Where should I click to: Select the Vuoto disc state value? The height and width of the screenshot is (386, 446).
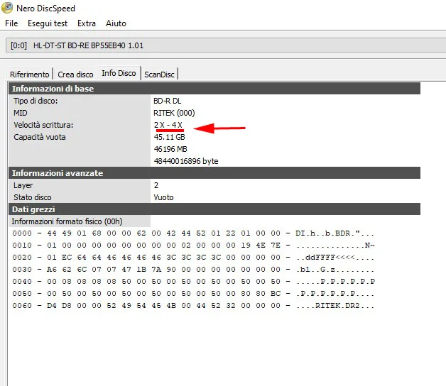point(163,197)
